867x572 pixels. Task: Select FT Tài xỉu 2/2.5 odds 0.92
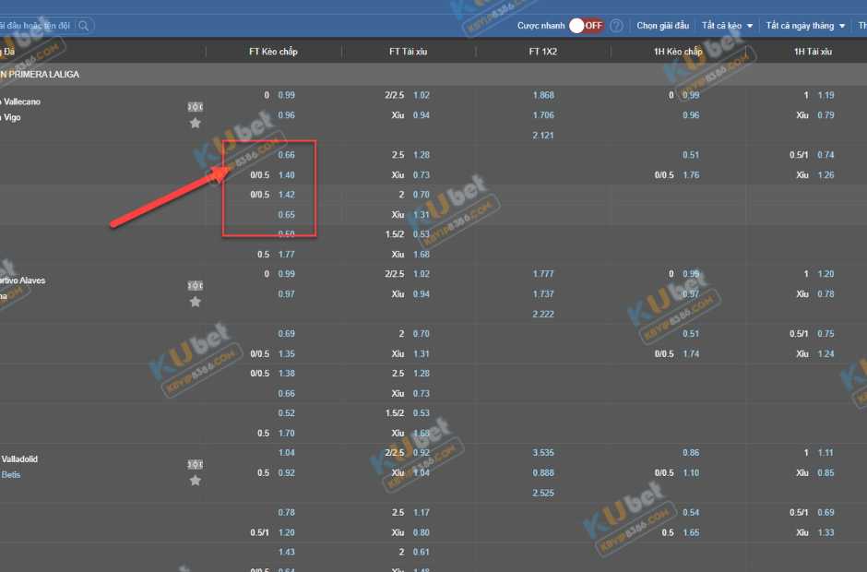[x=422, y=452]
